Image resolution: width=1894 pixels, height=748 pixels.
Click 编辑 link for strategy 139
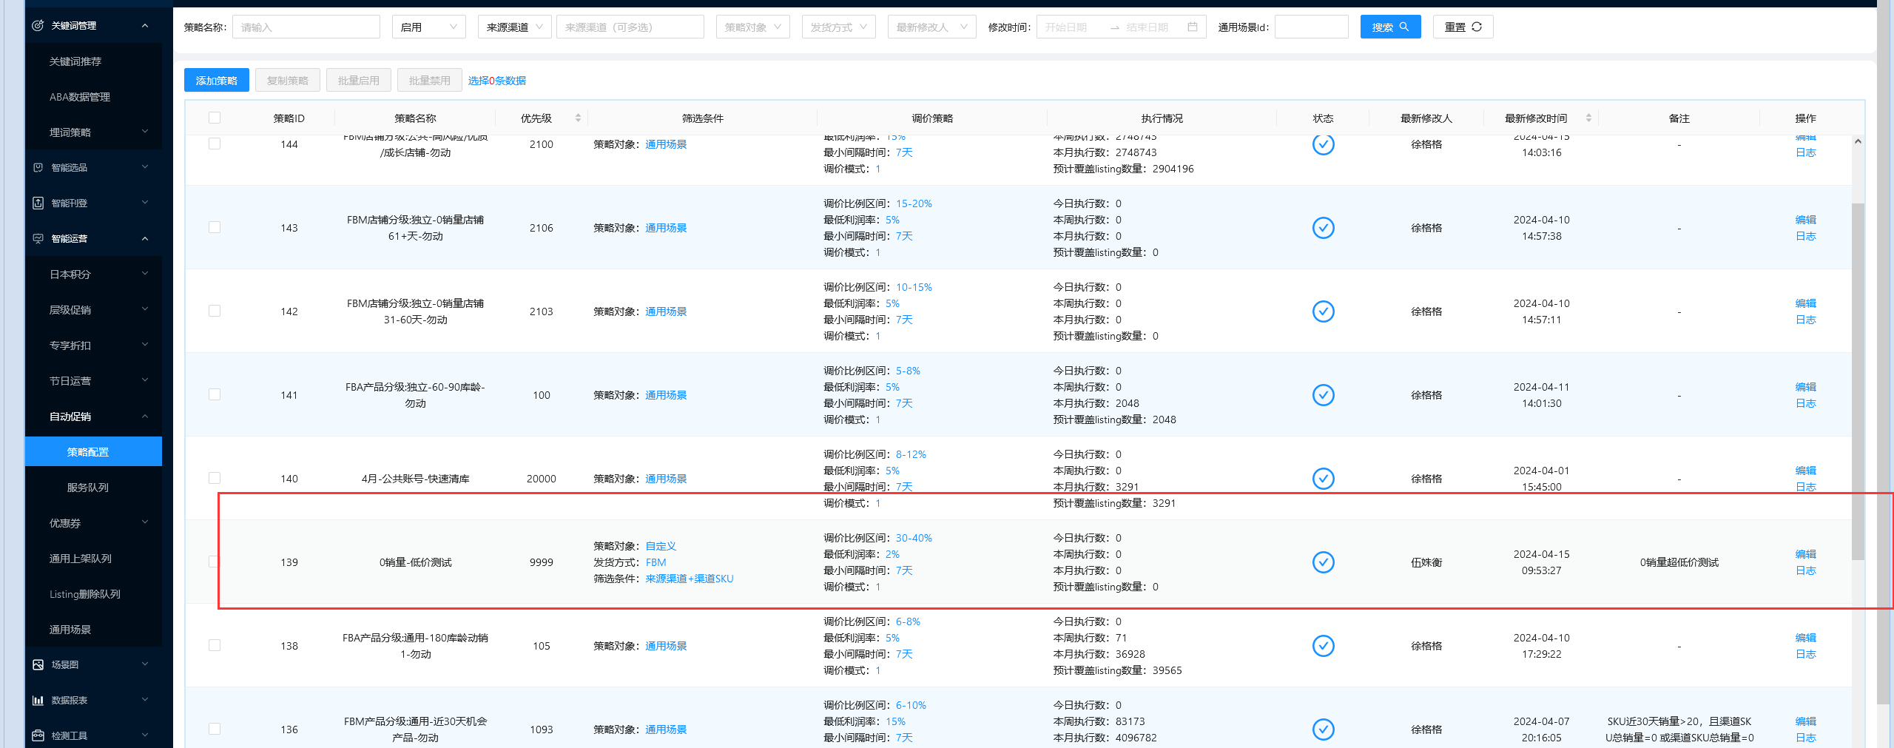click(x=1805, y=554)
